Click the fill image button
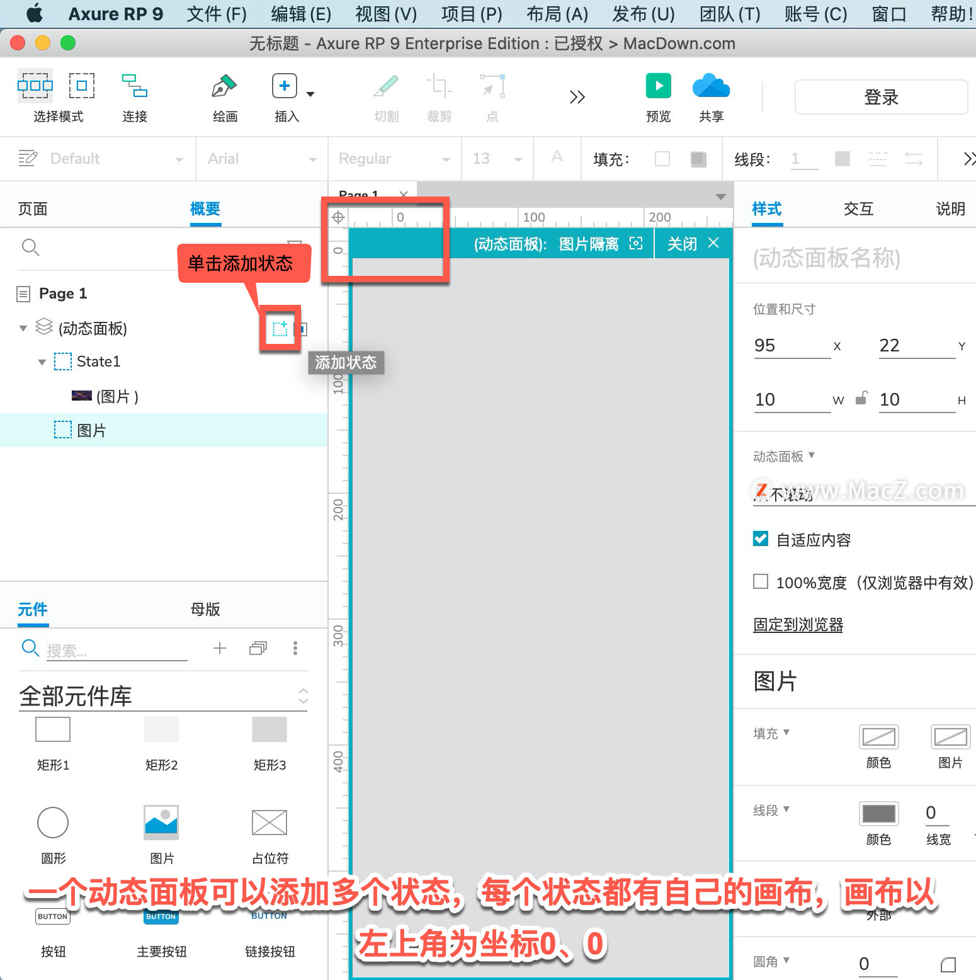This screenshot has width=976, height=980. pyautogui.click(x=950, y=737)
